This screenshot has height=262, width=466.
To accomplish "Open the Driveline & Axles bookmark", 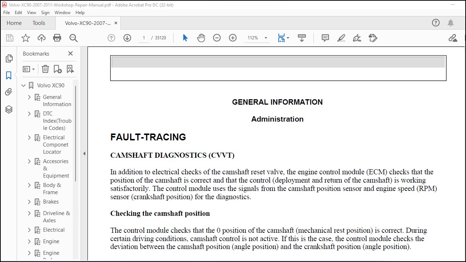I will [x=56, y=217].
